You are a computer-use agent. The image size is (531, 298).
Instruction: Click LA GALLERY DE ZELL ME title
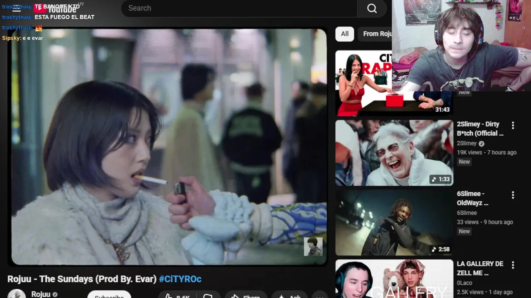coord(480,268)
